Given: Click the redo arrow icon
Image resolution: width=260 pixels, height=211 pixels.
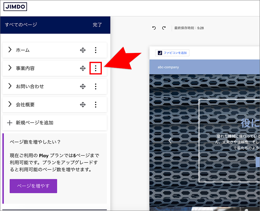Looking at the screenshot, I should [x=164, y=28].
